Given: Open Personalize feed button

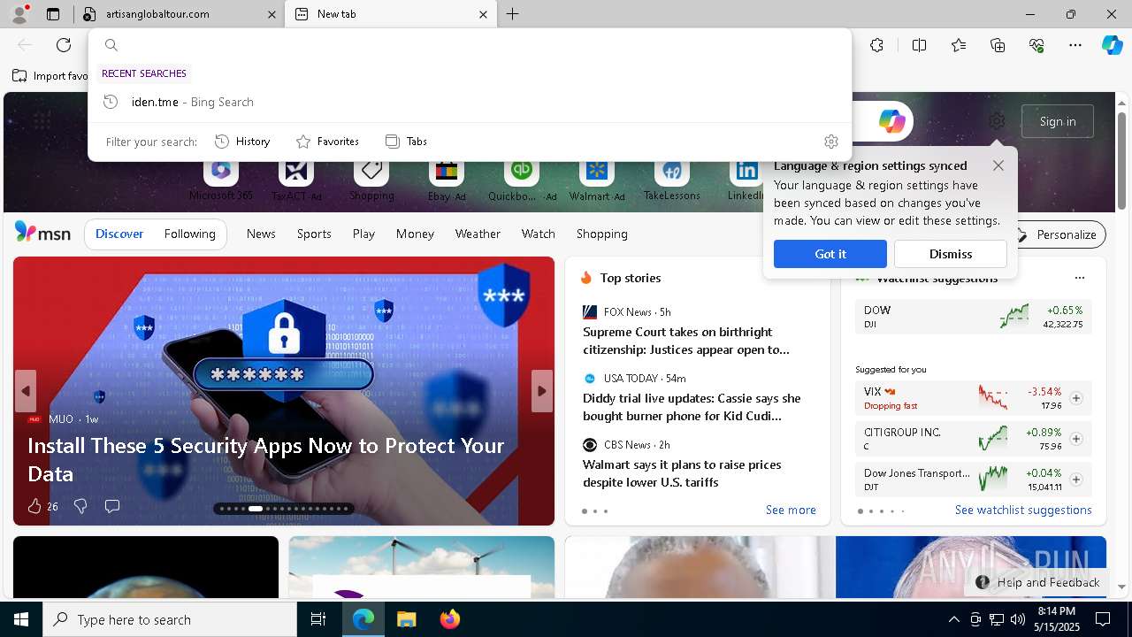Looking at the screenshot, I should [x=1057, y=234].
